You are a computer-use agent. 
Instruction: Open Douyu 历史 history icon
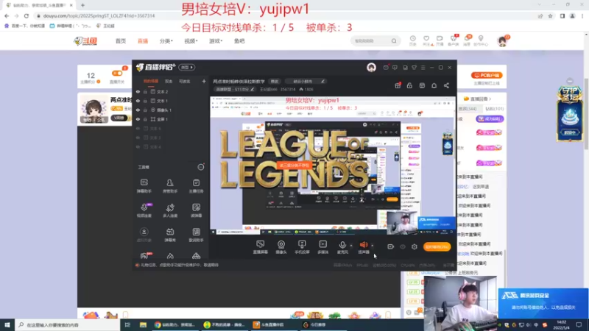pyautogui.click(x=412, y=40)
